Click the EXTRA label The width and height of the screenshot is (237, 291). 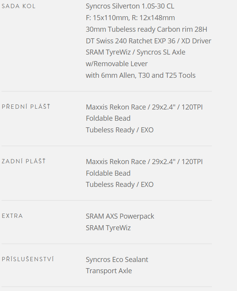pyautogui.click(x=12, y=216)
